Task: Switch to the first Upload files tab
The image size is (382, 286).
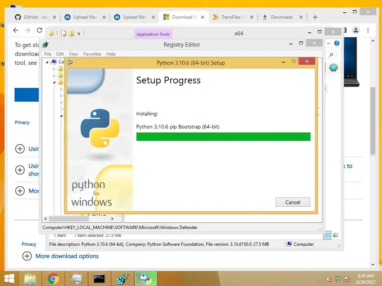Action: [85, 17]
